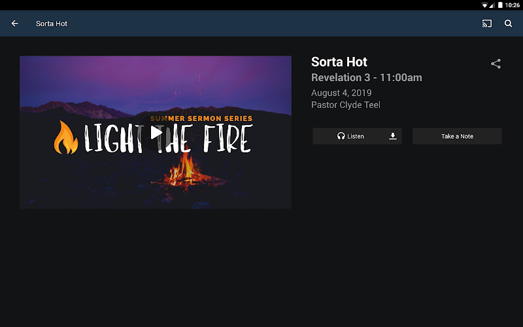Click the Listen button
Viewport: 523px width, 327px height.
350,136
